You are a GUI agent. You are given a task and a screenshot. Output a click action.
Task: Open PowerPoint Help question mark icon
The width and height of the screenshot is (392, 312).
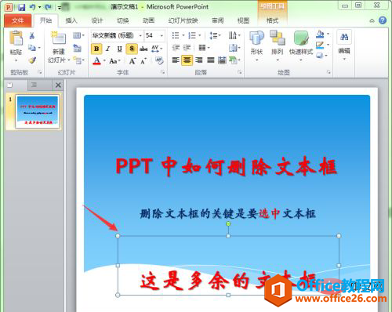[x=383, y=20]
